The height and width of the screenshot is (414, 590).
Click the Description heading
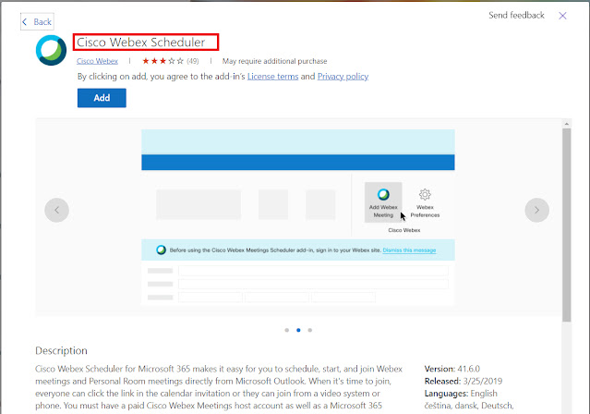[x=61, y=351]
